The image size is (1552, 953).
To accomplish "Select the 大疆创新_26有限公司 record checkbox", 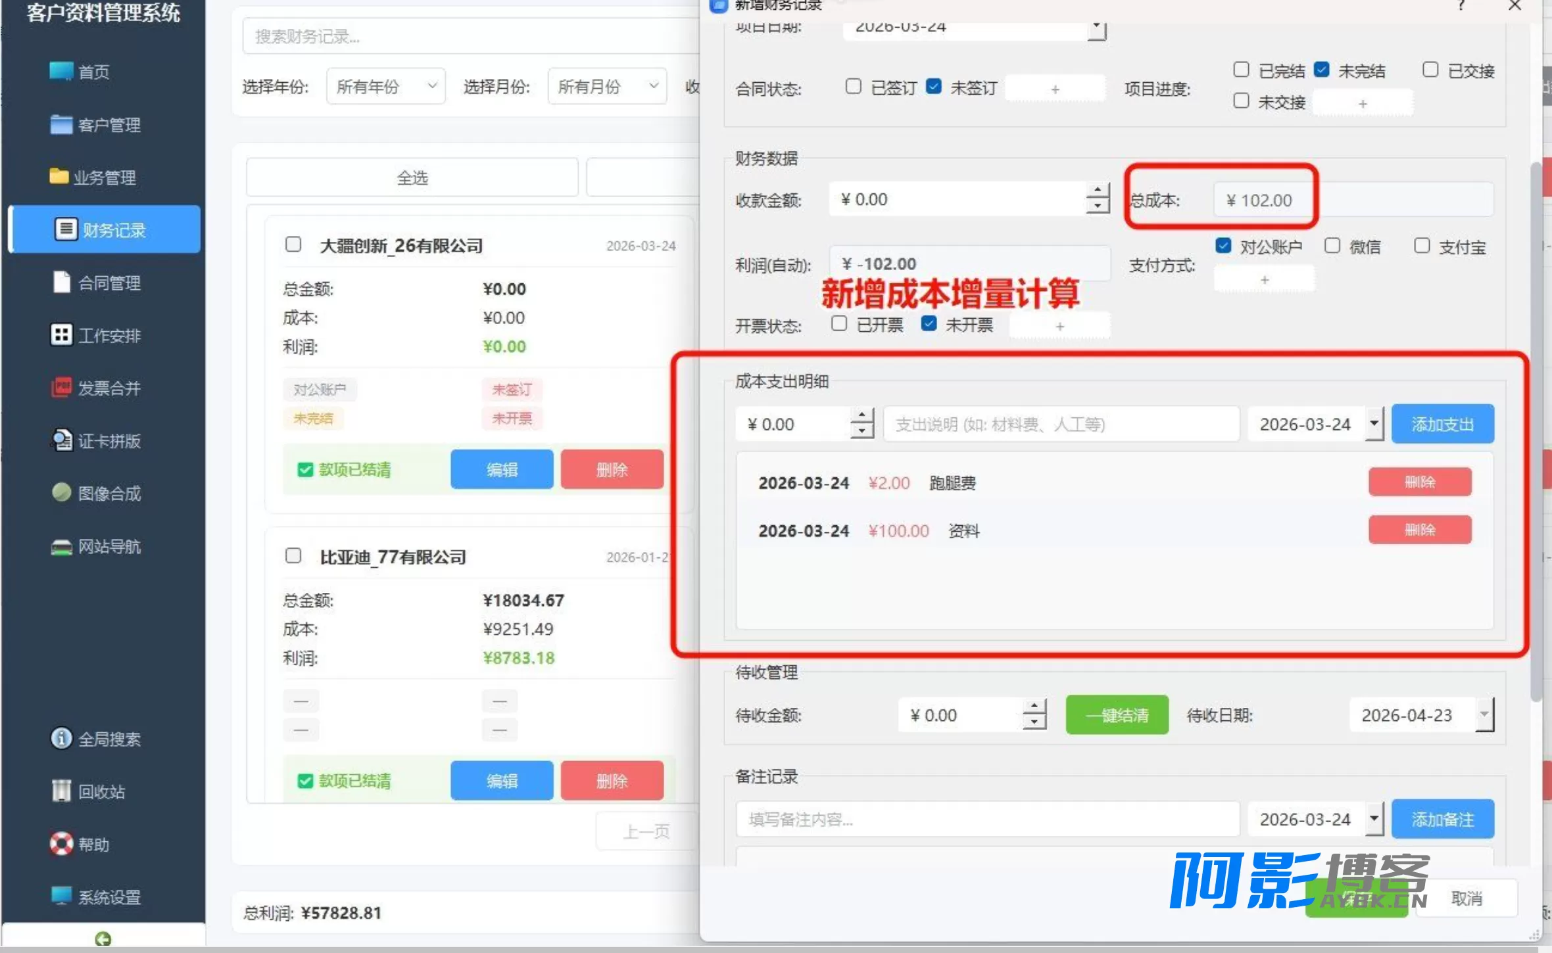I will [x=293, y=244].
